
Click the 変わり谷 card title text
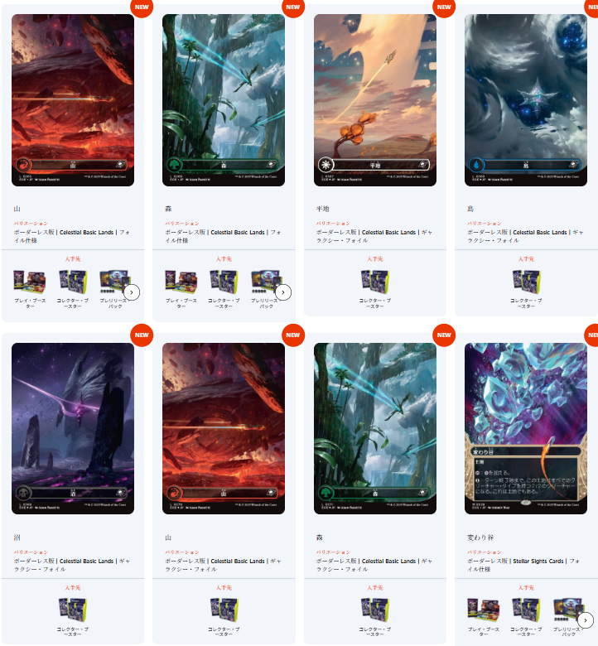coord(480,538)
